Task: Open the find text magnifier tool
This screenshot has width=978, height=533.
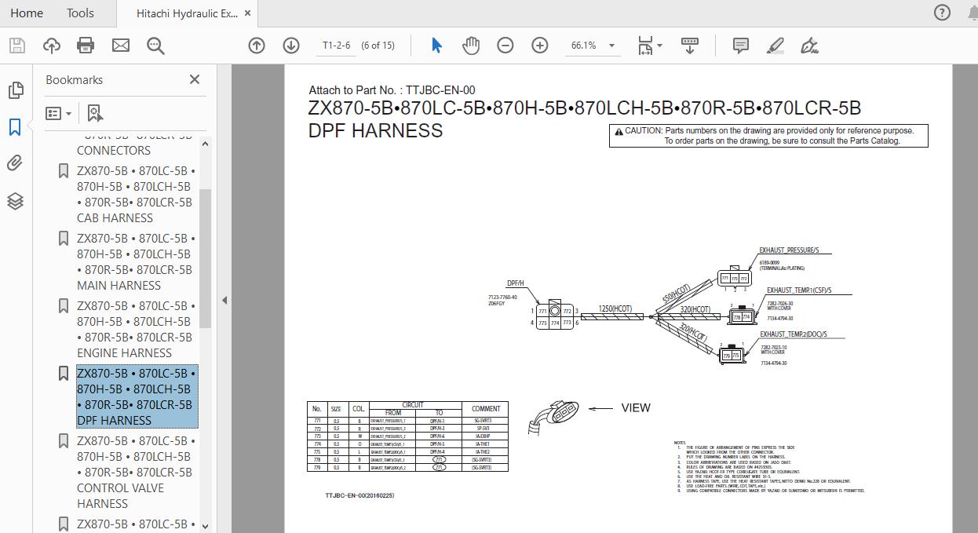Action: [x=155, y=46]
